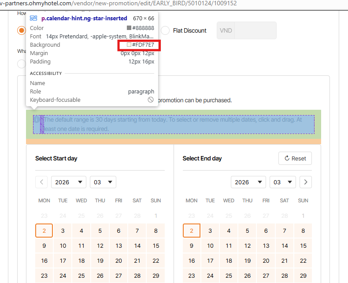Viewport: 348px width, 283px height.
Task: Choose day 20 in the end calendar
Action: click(x=266, y=261)
